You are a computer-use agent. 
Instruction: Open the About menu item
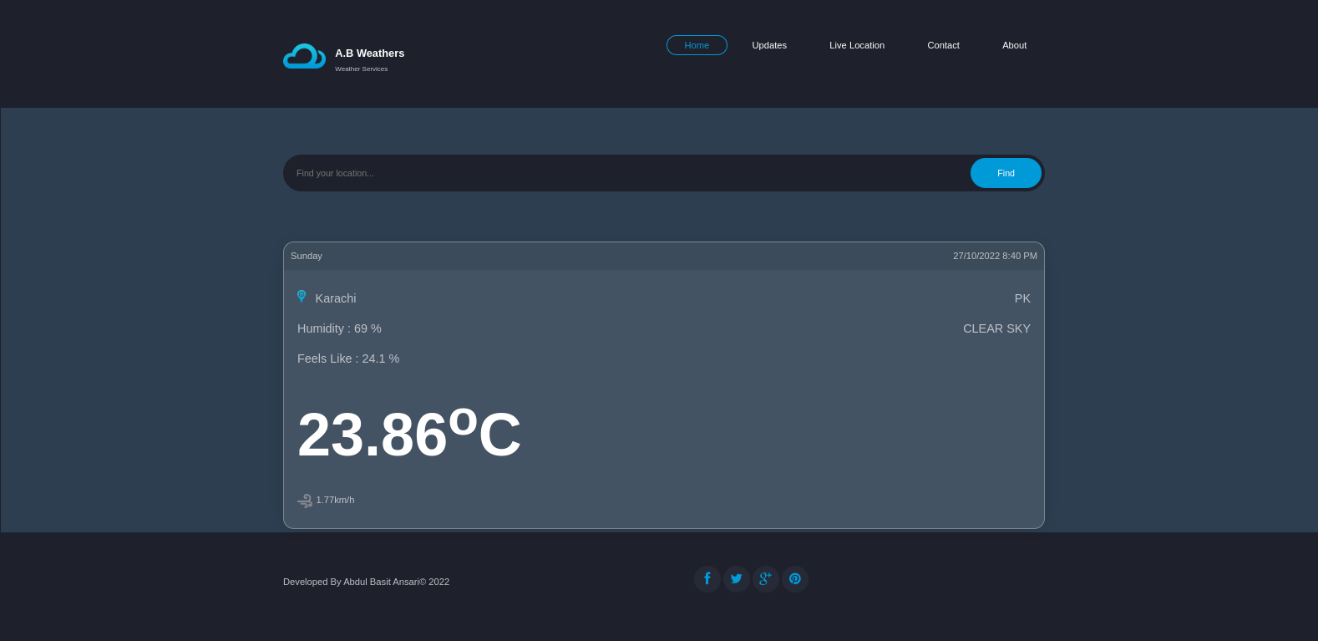(x=1014, y=45)
